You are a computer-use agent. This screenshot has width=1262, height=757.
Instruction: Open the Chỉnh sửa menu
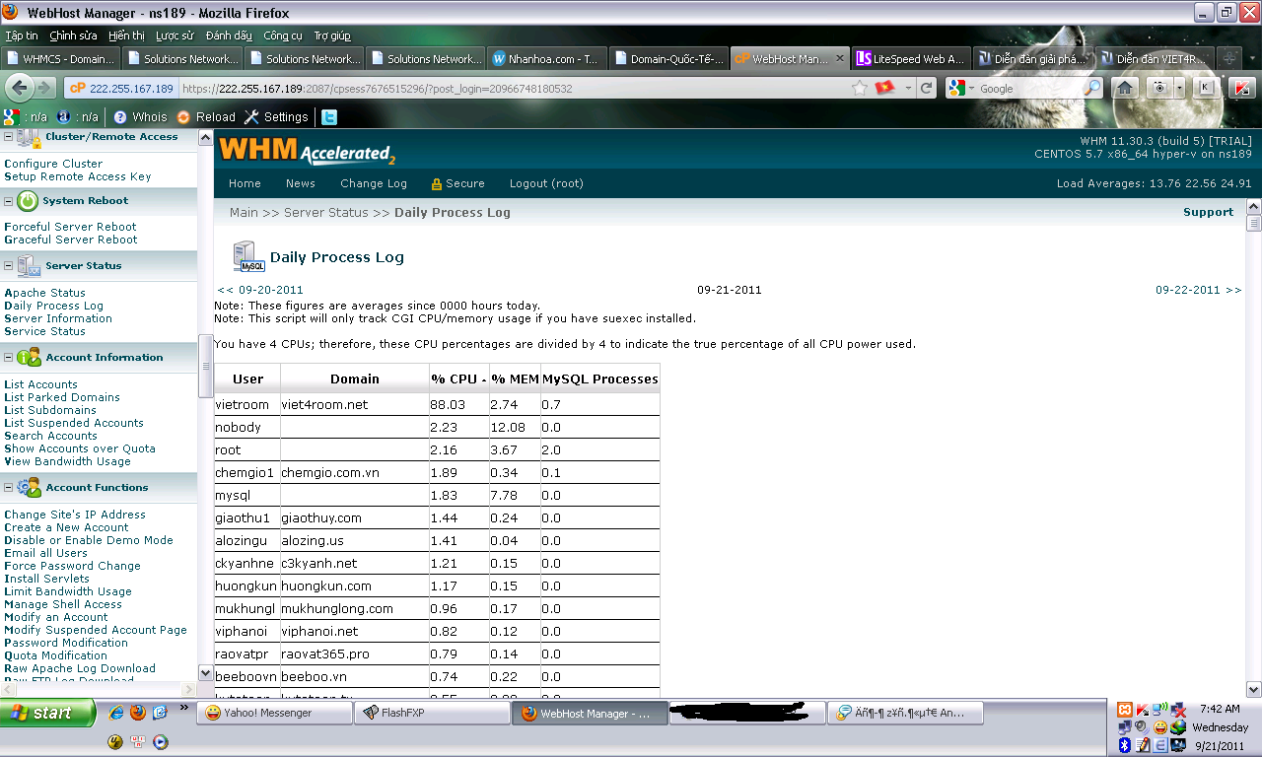(x=73, y=35)
